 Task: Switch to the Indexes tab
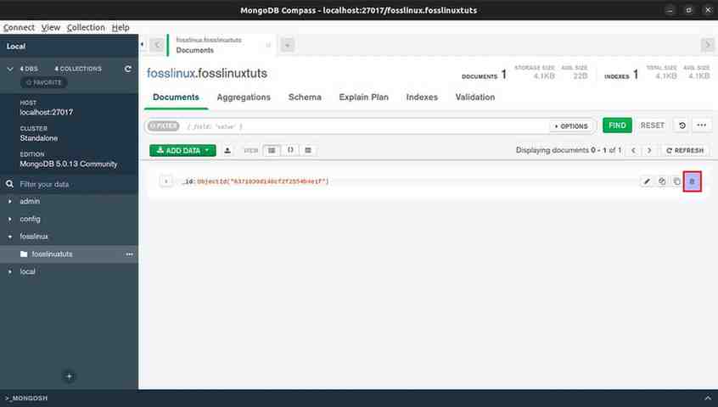(422, 98)
